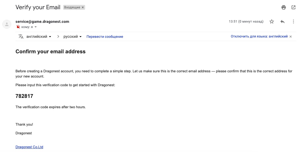This screenshot has height=152, width=300.
Task: Click Перевести сообщение link
Action: (x=105, y=36)
